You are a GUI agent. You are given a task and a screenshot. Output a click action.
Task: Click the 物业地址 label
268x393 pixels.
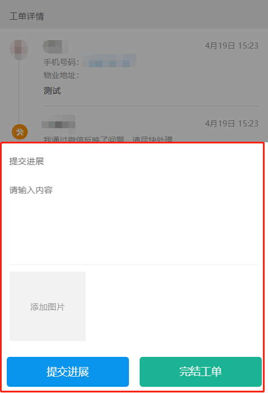tap(61, 75)
